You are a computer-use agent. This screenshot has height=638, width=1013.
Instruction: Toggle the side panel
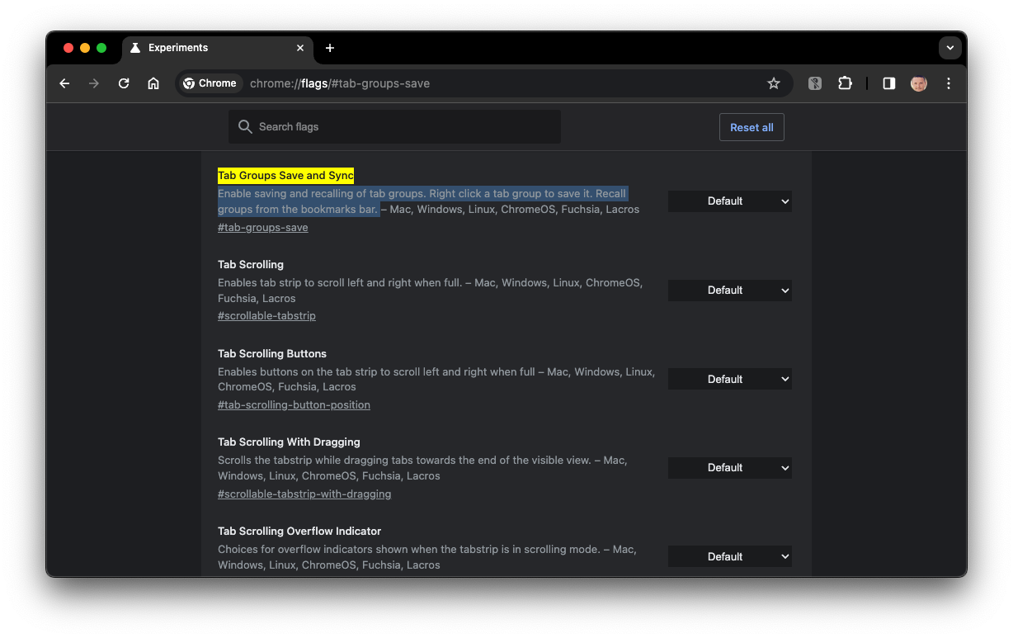pos(889,83)
